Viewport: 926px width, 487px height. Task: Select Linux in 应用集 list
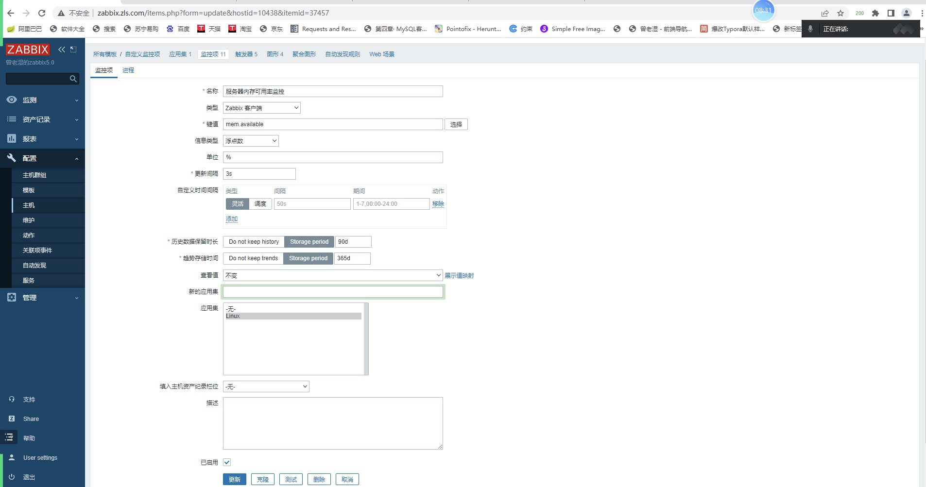[293, 316]
